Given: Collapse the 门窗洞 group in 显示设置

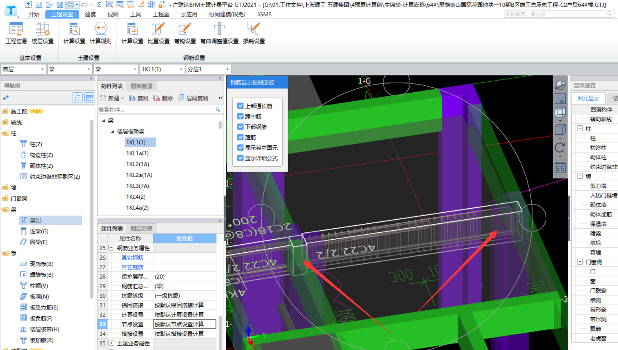Looking at the screenshot, I should click(580, 262).
